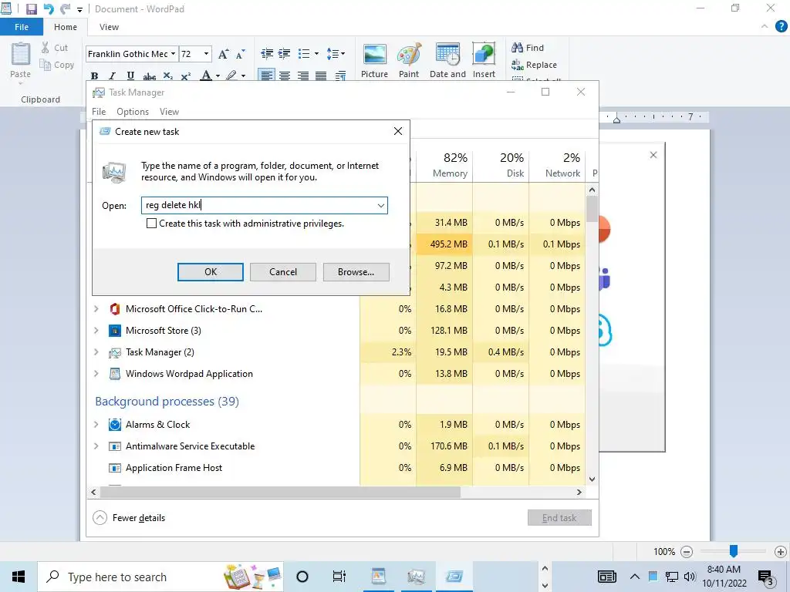This screenshot has height=592, width=790.
Task: Insert Date and time
Action: coord(447,60)
